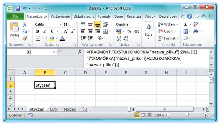Increase decimal places icon
This screenshot has width=220, height=125.
tap(119, 38)
